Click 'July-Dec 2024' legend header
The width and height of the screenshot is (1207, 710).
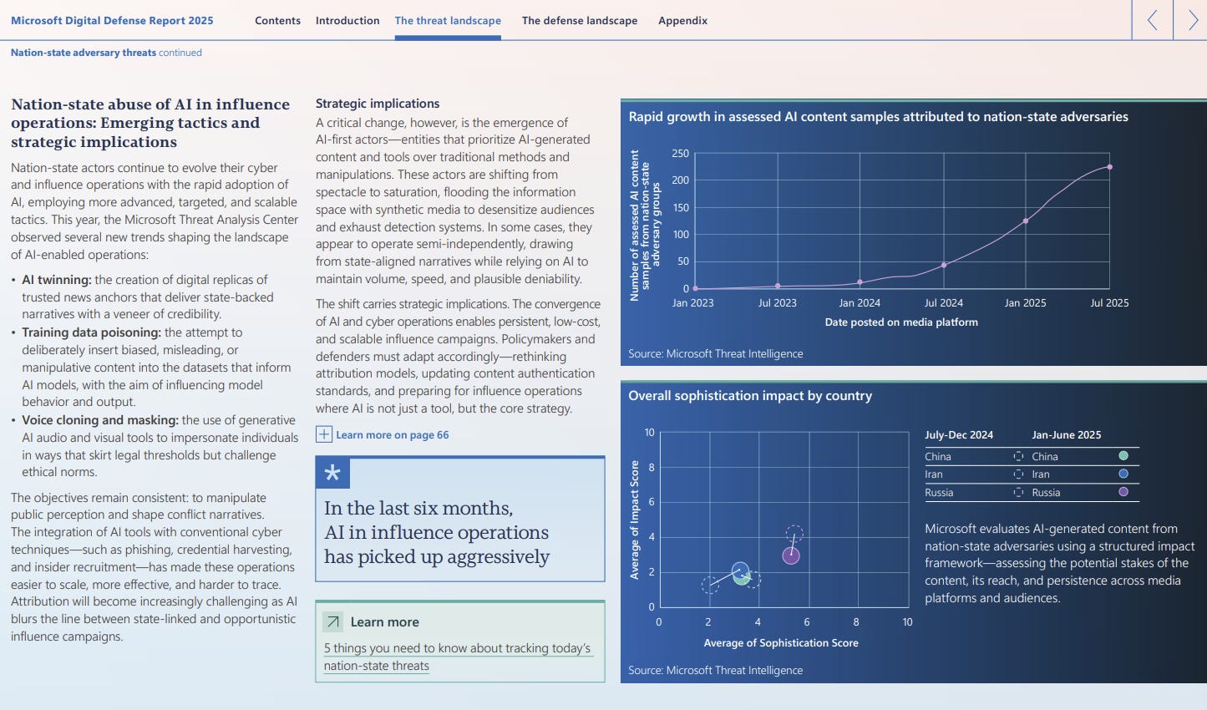[959, 435]
